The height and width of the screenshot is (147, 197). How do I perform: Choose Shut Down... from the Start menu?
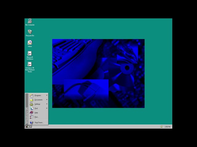[38, 123]
